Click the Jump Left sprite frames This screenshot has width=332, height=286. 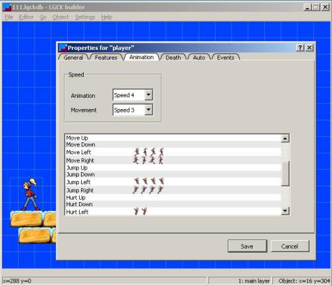149,181
